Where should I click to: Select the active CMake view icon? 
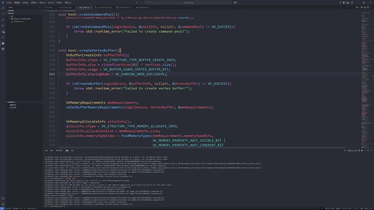click(3, 43)
